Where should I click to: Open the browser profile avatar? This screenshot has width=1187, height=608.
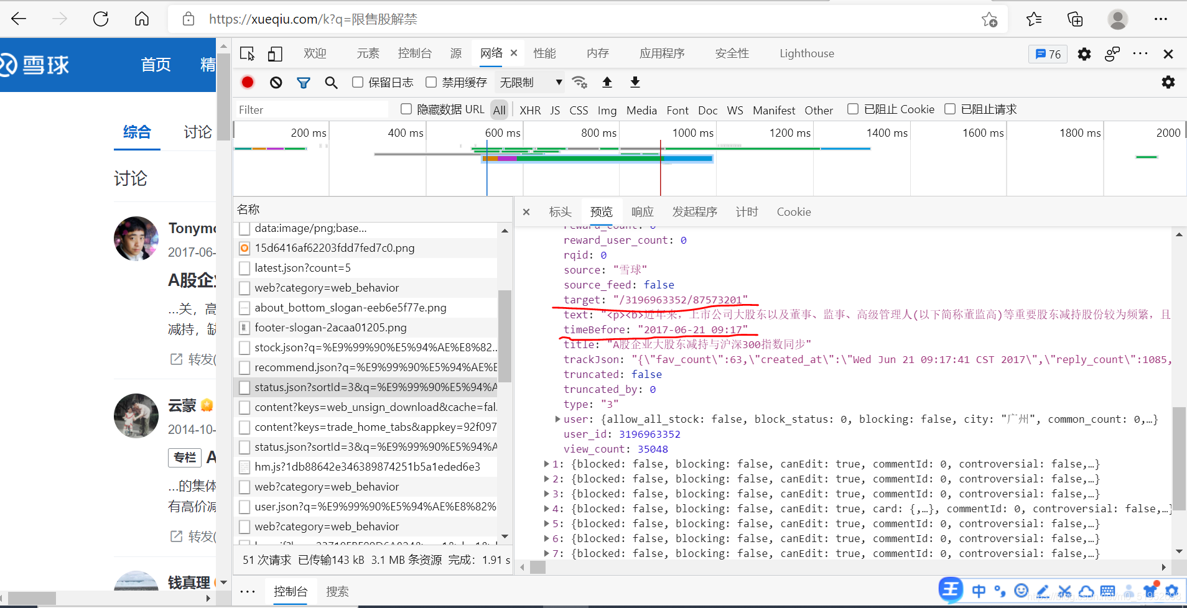[1117, 19]
